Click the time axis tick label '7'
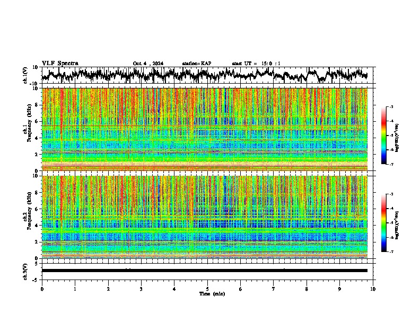 [274, 289]
